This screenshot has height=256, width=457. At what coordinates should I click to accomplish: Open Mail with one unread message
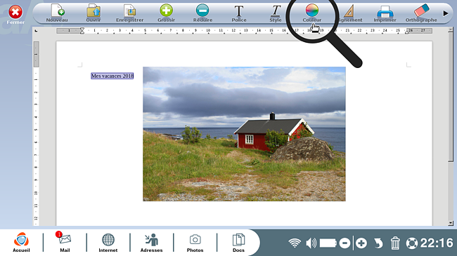coord(65,243)
